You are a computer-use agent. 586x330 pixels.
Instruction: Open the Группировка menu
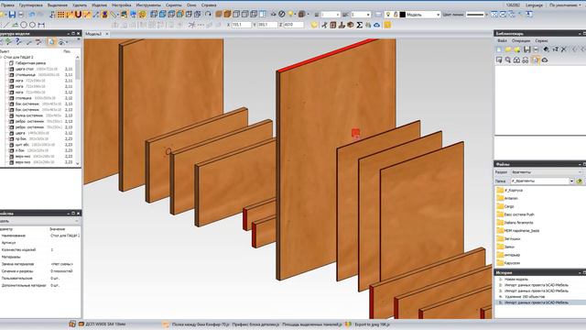point(30,5)
